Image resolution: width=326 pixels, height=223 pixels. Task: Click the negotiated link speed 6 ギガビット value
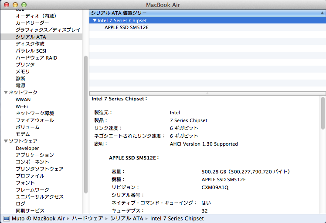pyautogui.click(x=184, y=136)
